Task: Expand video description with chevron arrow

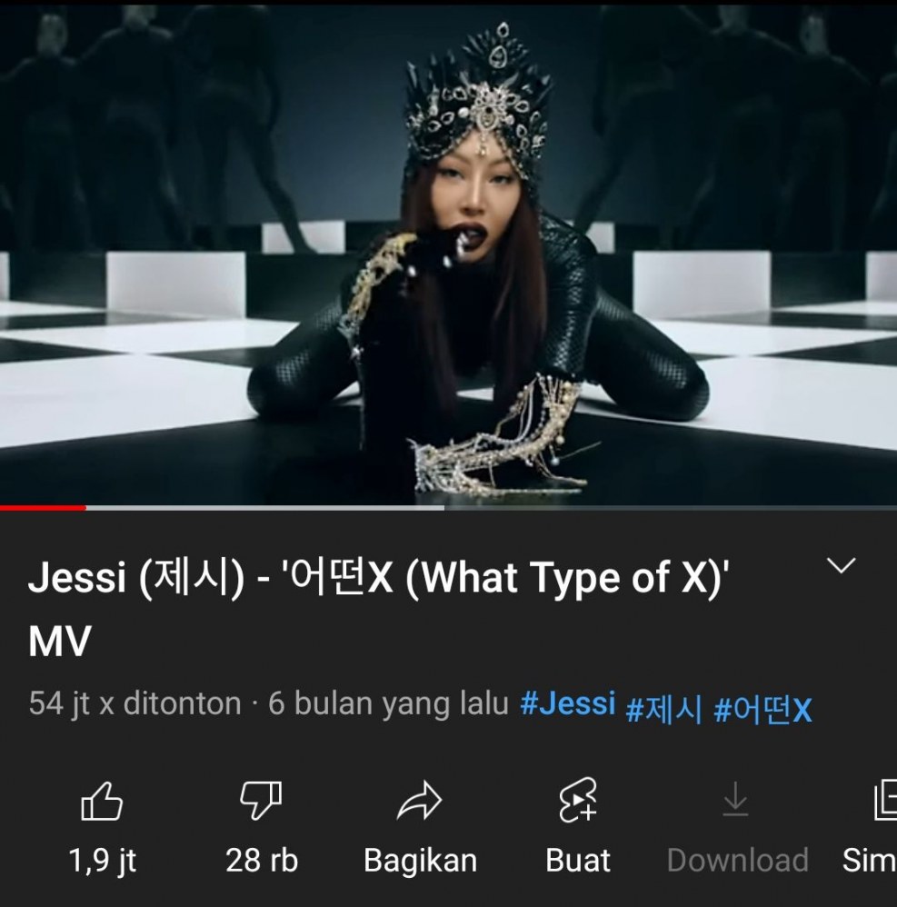Action: tap(841, 565)
